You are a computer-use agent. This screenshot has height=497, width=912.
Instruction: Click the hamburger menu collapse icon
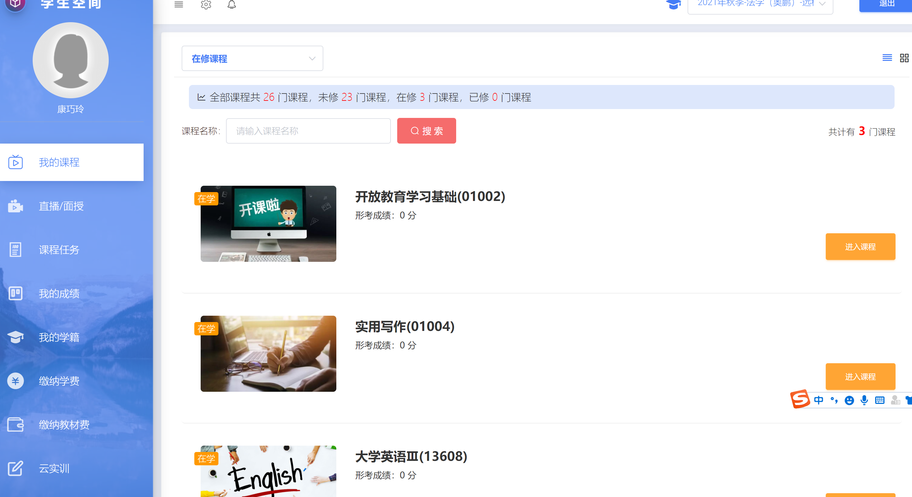point(179,4)
